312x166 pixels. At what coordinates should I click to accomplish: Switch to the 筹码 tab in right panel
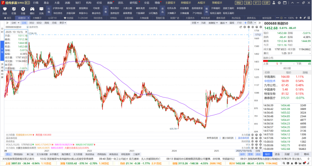(x=306, y=154)
